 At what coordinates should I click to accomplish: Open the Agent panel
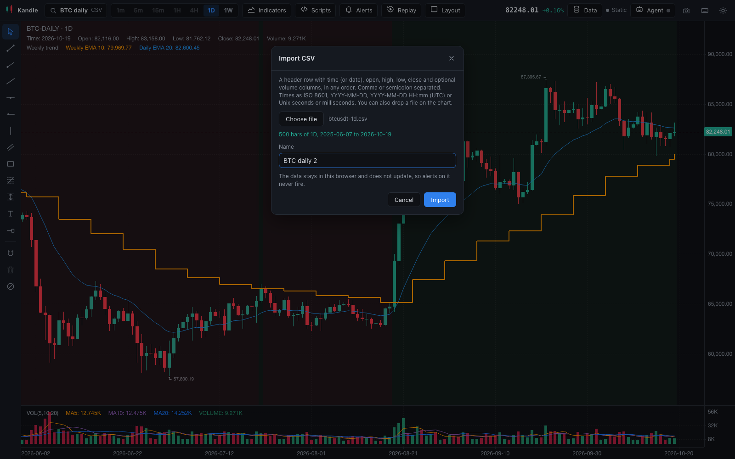coord(653,10)
